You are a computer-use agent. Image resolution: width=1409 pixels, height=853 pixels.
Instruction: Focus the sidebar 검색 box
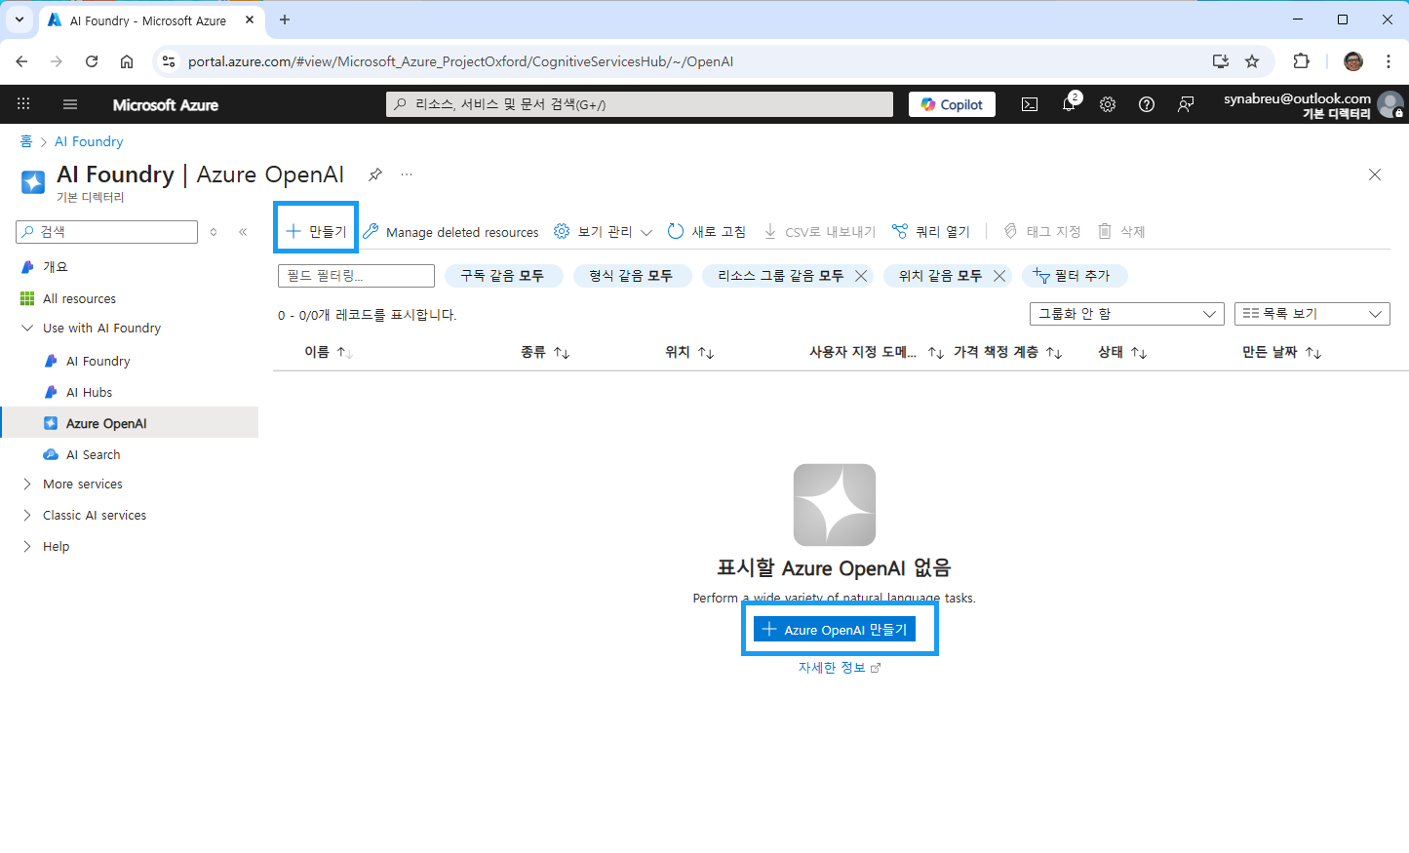tap(107, 232)
